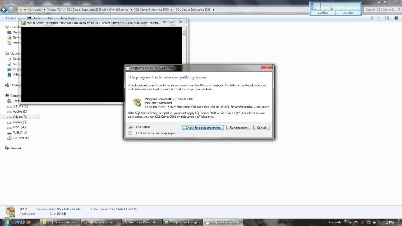The image size is (402, 226).
Task: Click the Explorer Forward navigation arrow
Action: click(x=11, y=9)
